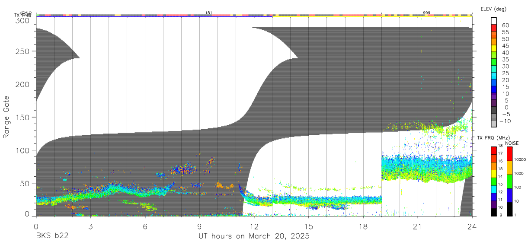The width and height of the screenshot is (531, 245).
Task: Select the dark gray swatch in the ELEV bar
Action: [494, 111]
